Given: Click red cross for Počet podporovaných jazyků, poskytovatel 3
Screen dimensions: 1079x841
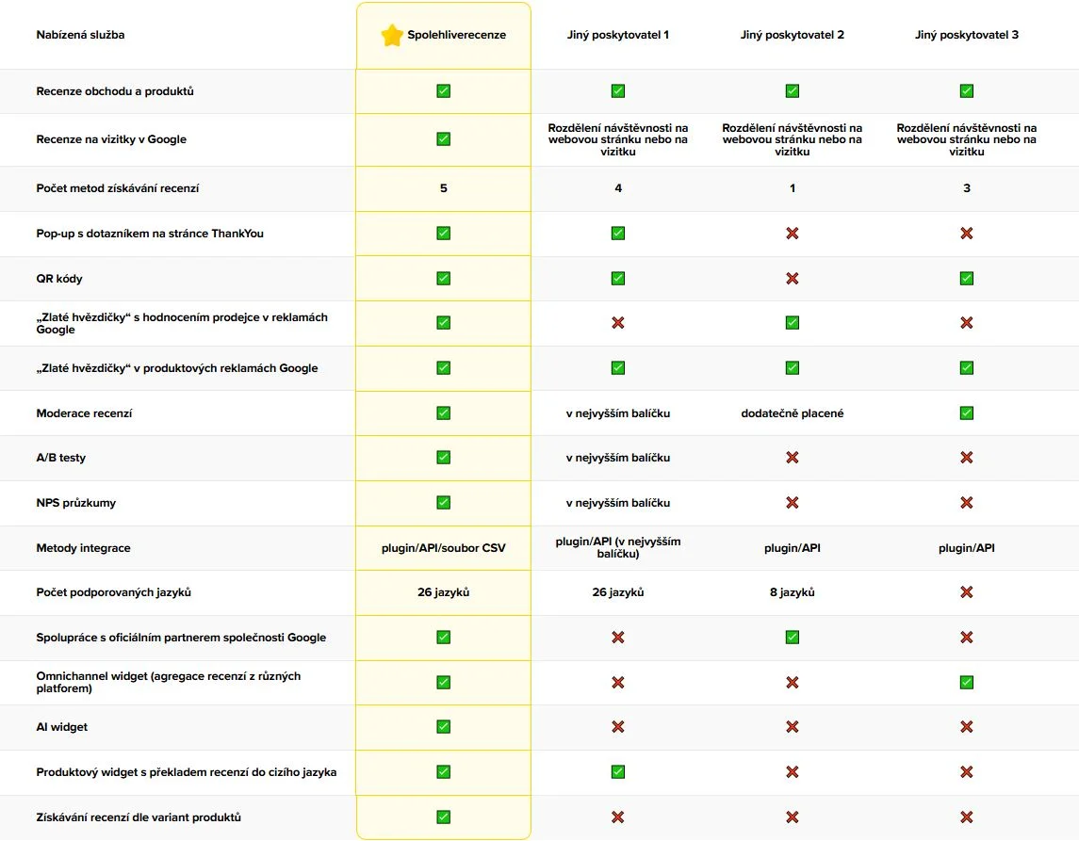Looking at the screenshot, I should pos(966,592).
